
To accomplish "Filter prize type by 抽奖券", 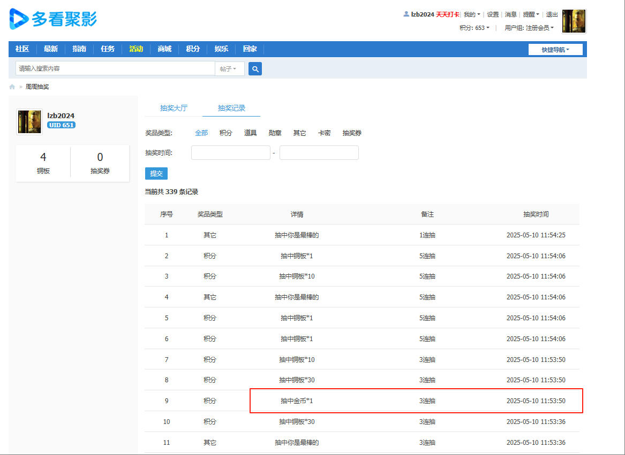I will 352,133.
